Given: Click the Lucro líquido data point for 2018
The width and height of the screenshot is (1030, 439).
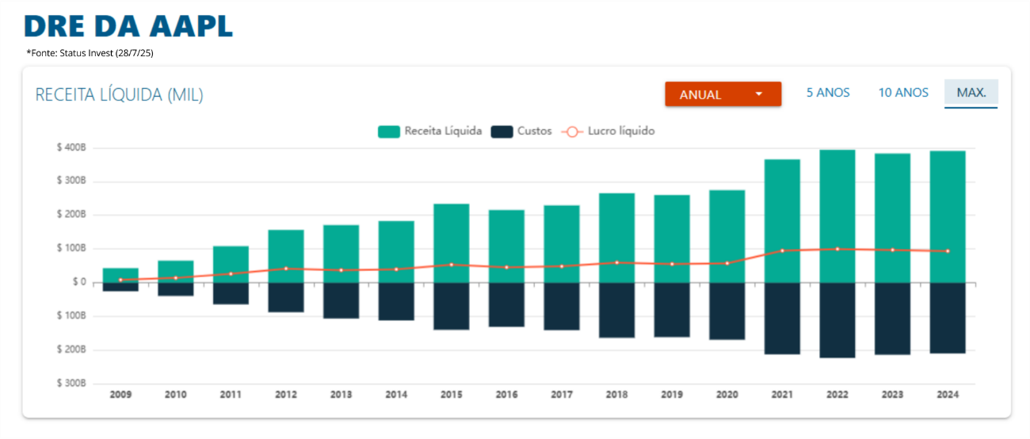Looking at the screenshot, I should (x=616, y=262).
